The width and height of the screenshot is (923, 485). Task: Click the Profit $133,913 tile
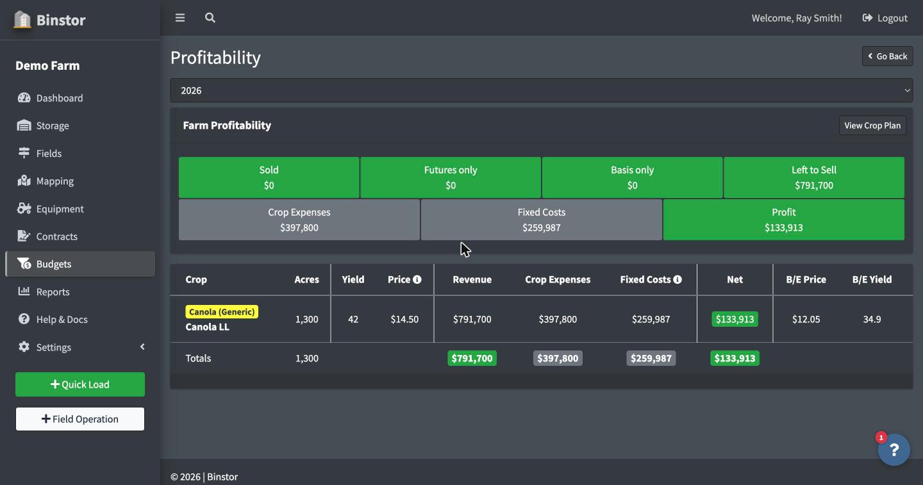pos(784,220)
